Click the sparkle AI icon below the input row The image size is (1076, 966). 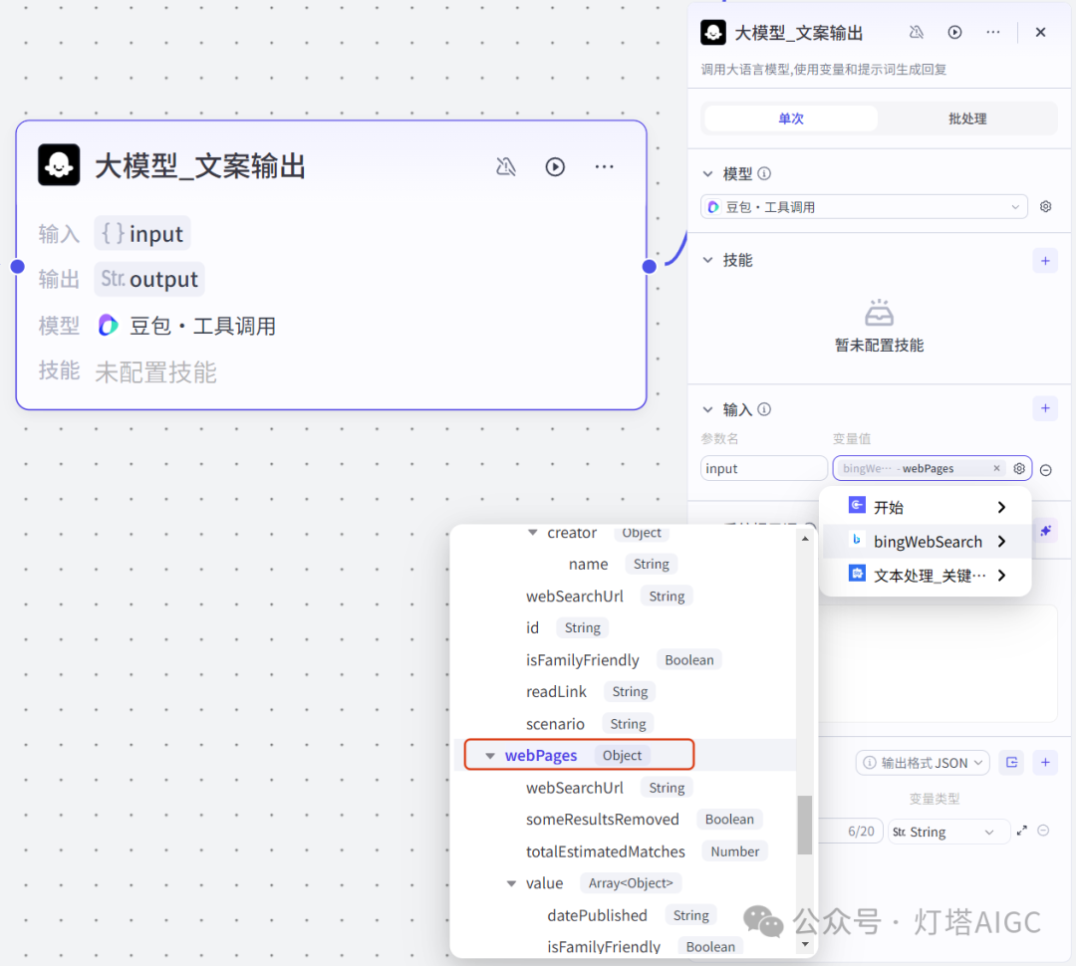1045,531
